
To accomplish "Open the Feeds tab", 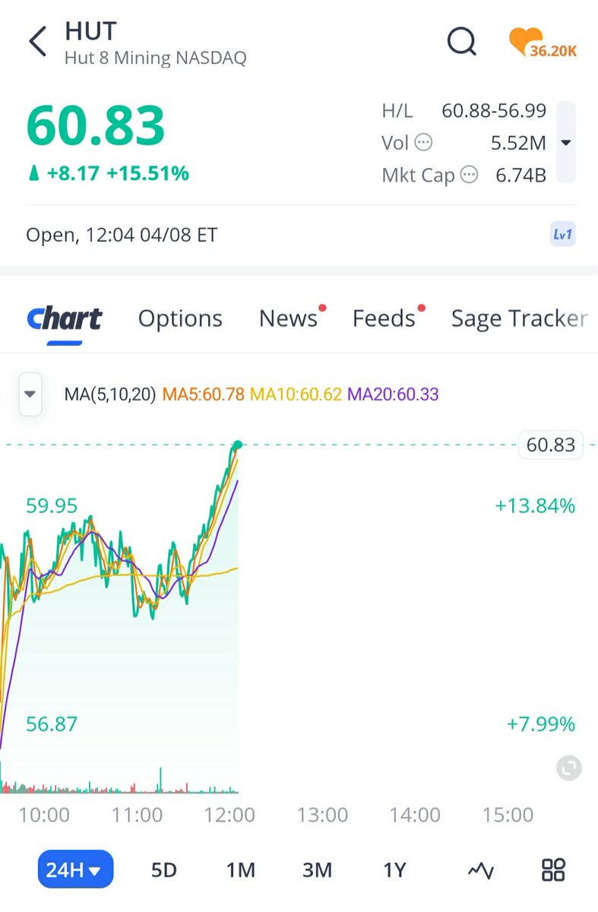I will pyautogui.click(x=384, y=318).
